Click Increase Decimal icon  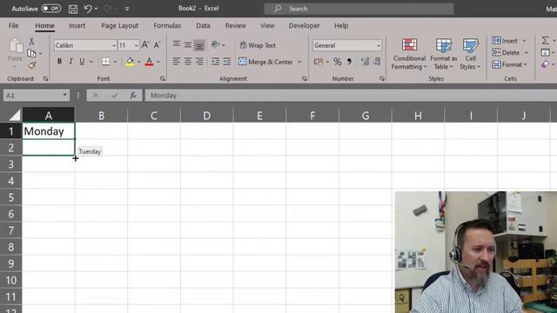365,62
